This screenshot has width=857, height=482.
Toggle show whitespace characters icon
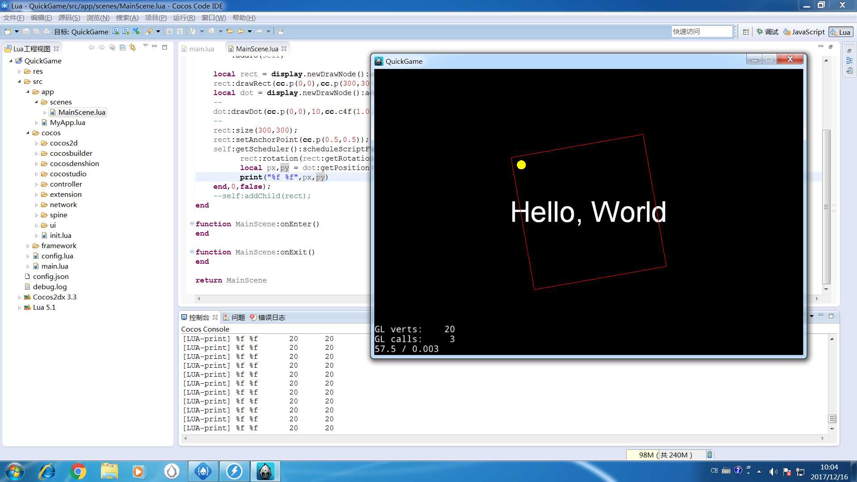180,32
